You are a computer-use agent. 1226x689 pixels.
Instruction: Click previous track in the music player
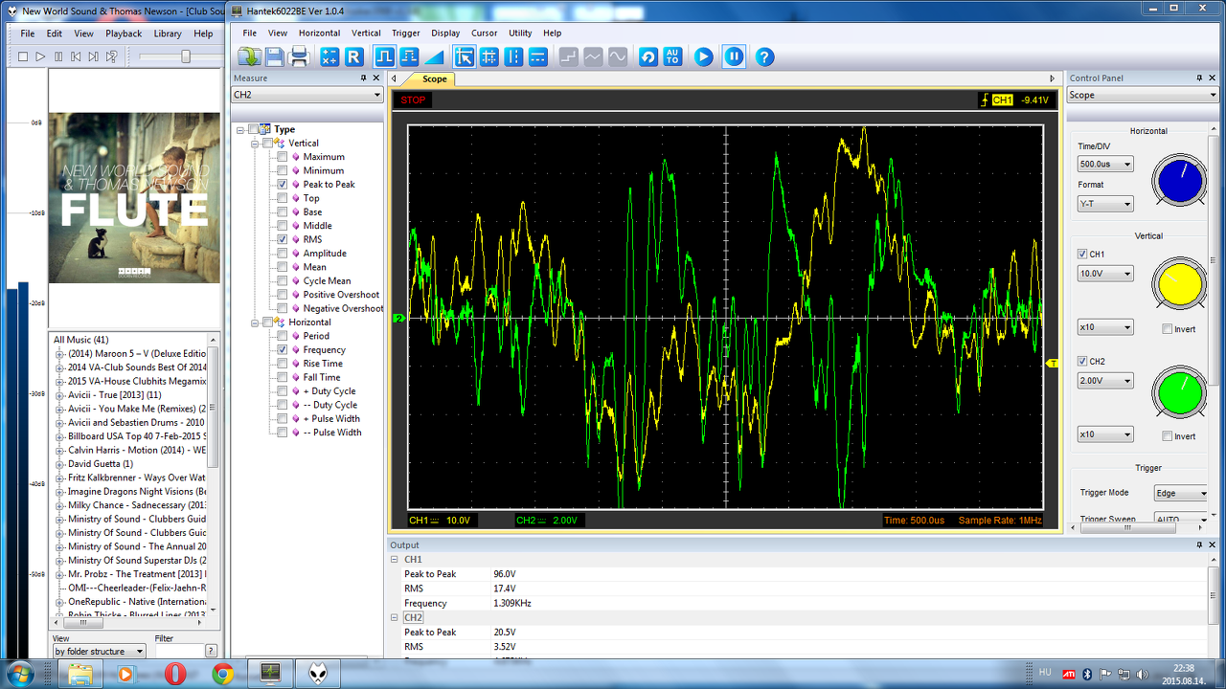click(x=76, y=56)
